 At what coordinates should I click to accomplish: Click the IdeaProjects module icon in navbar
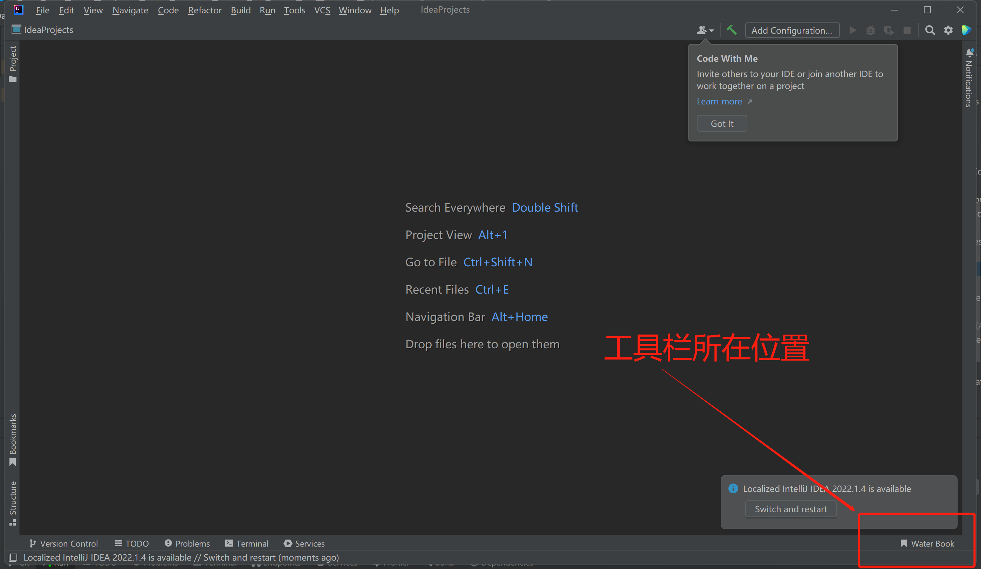(16, 29)
